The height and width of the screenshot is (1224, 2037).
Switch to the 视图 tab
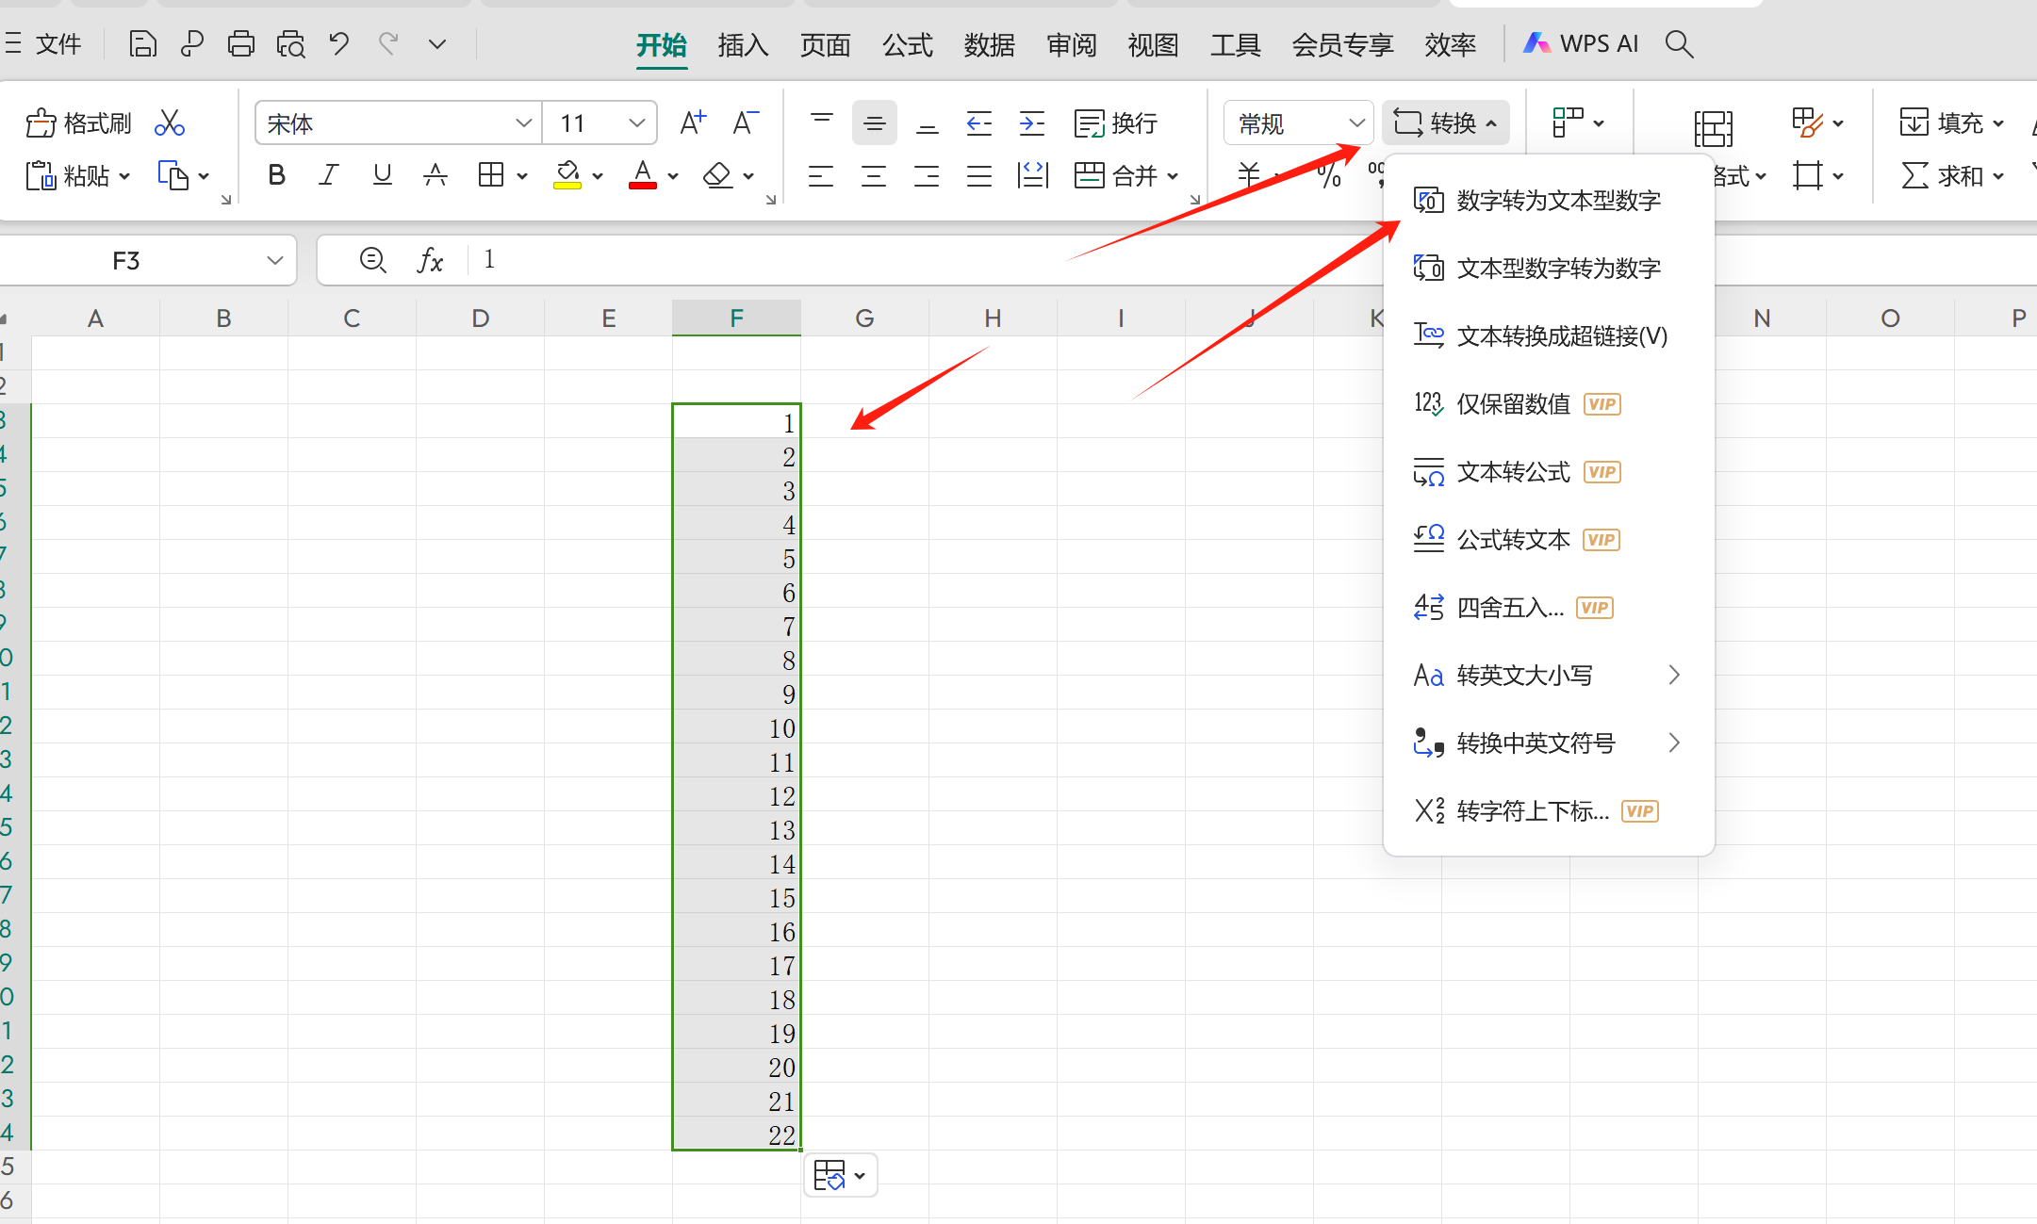point(1153,44)
